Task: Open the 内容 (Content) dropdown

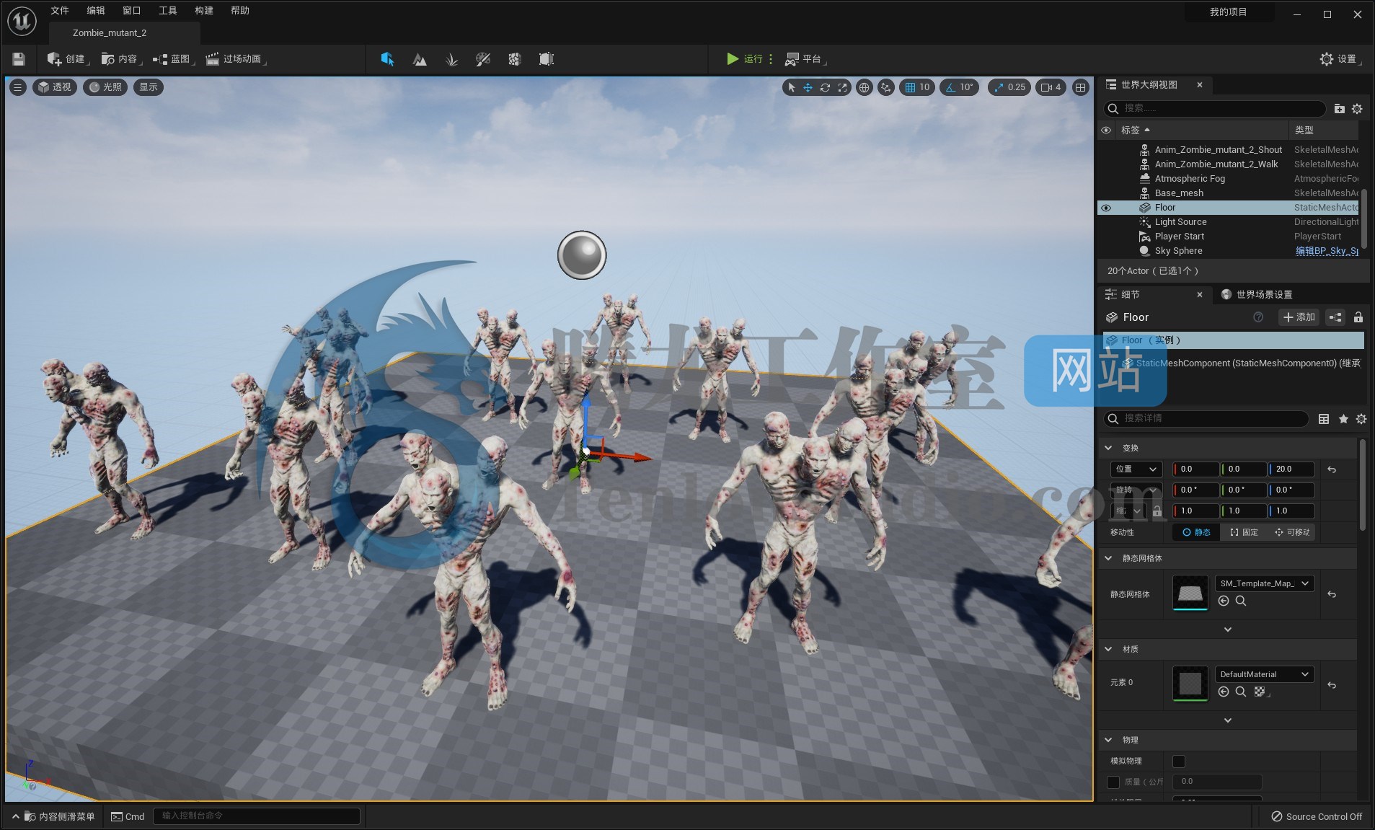Action: (x=121, y=59)
